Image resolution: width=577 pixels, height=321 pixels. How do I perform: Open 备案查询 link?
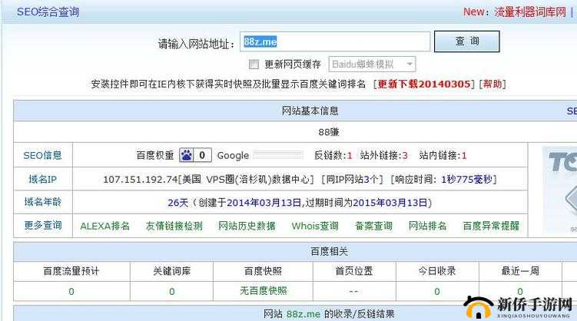click(373, 226)
